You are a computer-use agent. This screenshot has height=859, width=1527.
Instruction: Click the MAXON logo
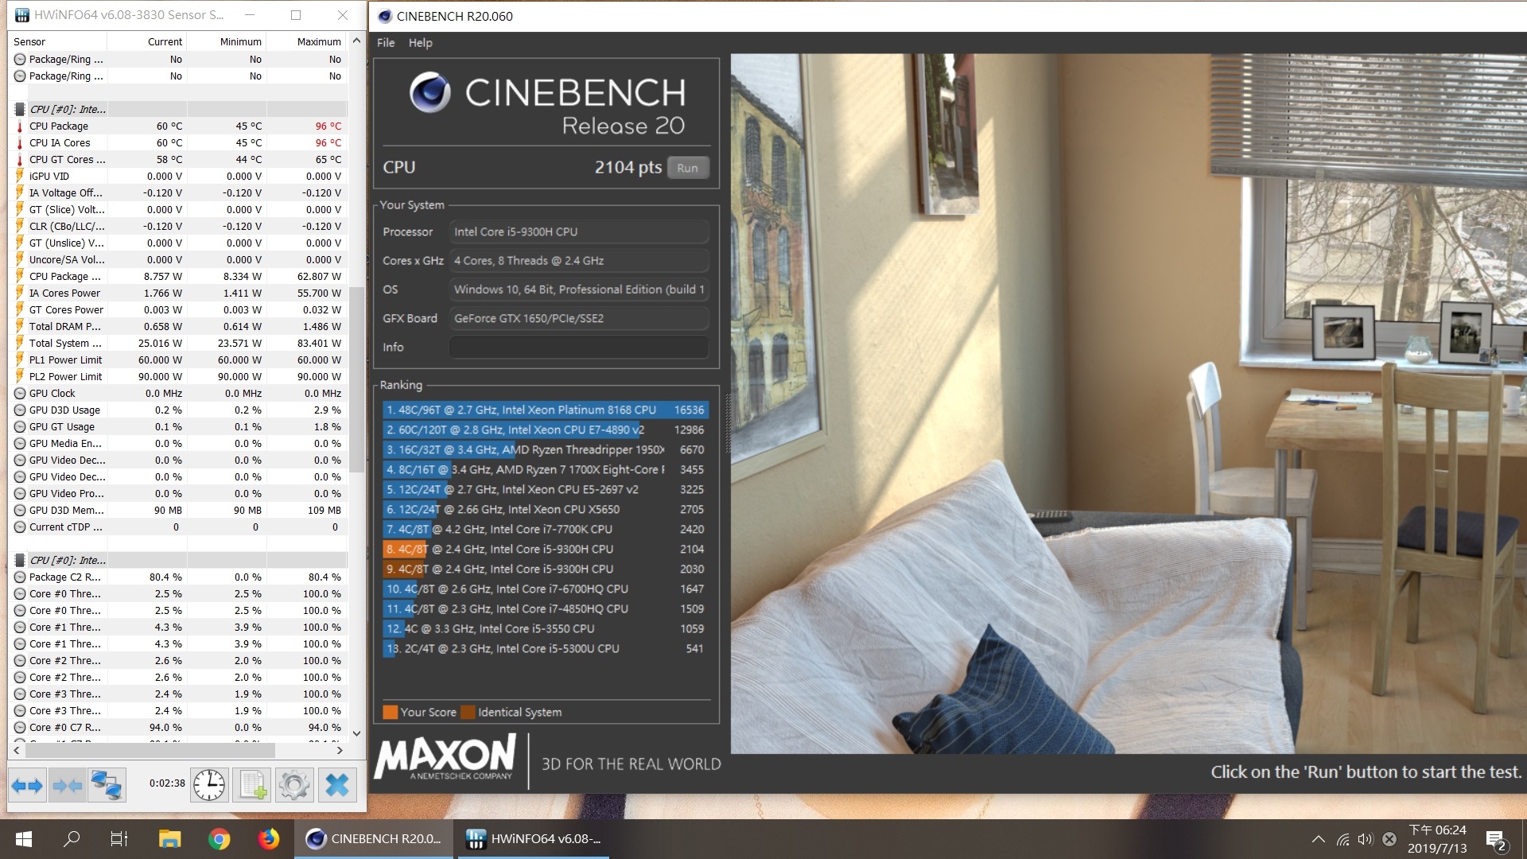tap(445, 757)
